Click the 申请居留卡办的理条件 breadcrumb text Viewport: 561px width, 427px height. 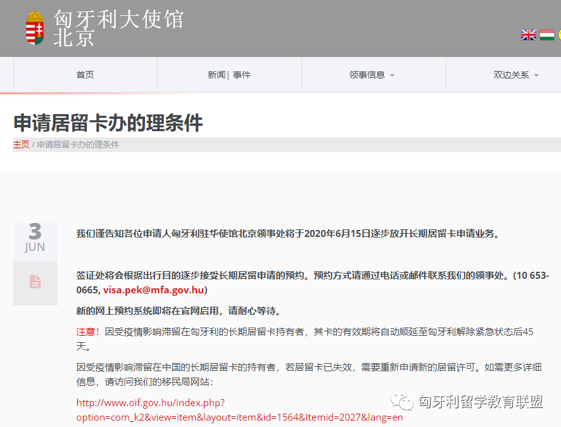78,144
